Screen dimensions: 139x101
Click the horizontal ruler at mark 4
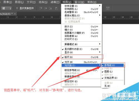point(34,17)
